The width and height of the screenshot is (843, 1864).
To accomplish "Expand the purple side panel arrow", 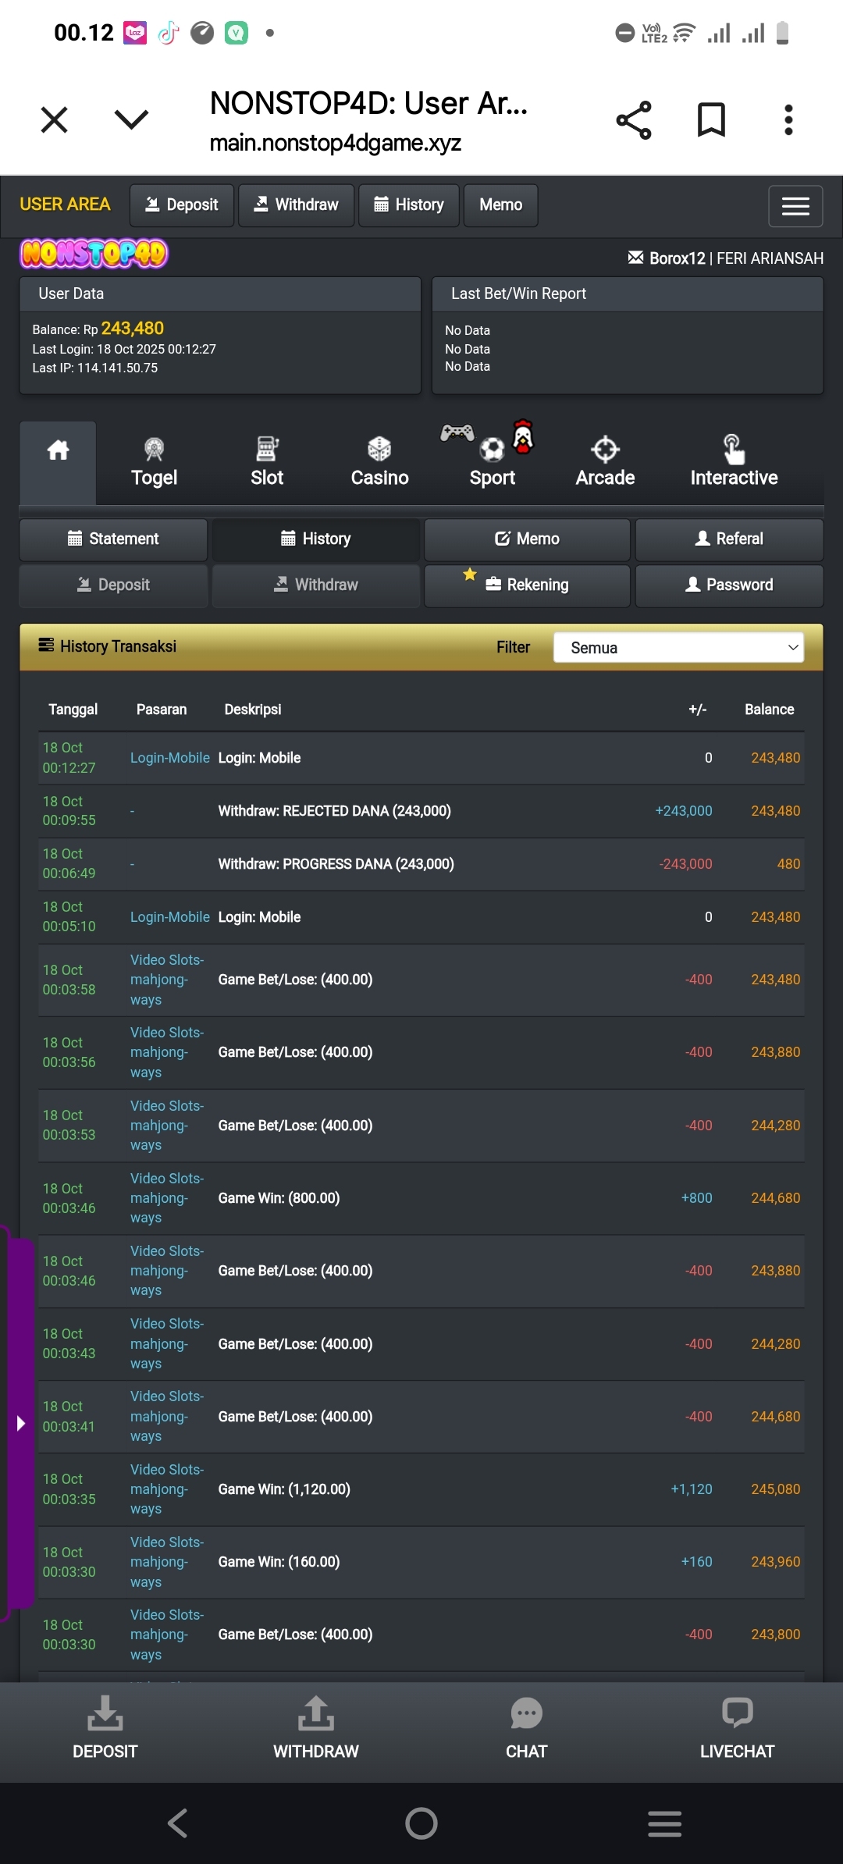I will (21, 1423).
